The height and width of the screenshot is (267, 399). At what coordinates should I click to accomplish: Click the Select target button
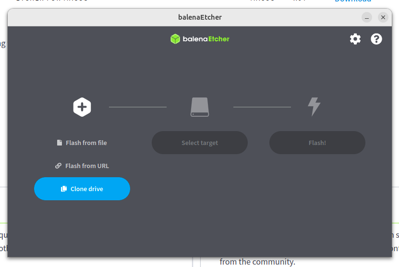point(200,143)
